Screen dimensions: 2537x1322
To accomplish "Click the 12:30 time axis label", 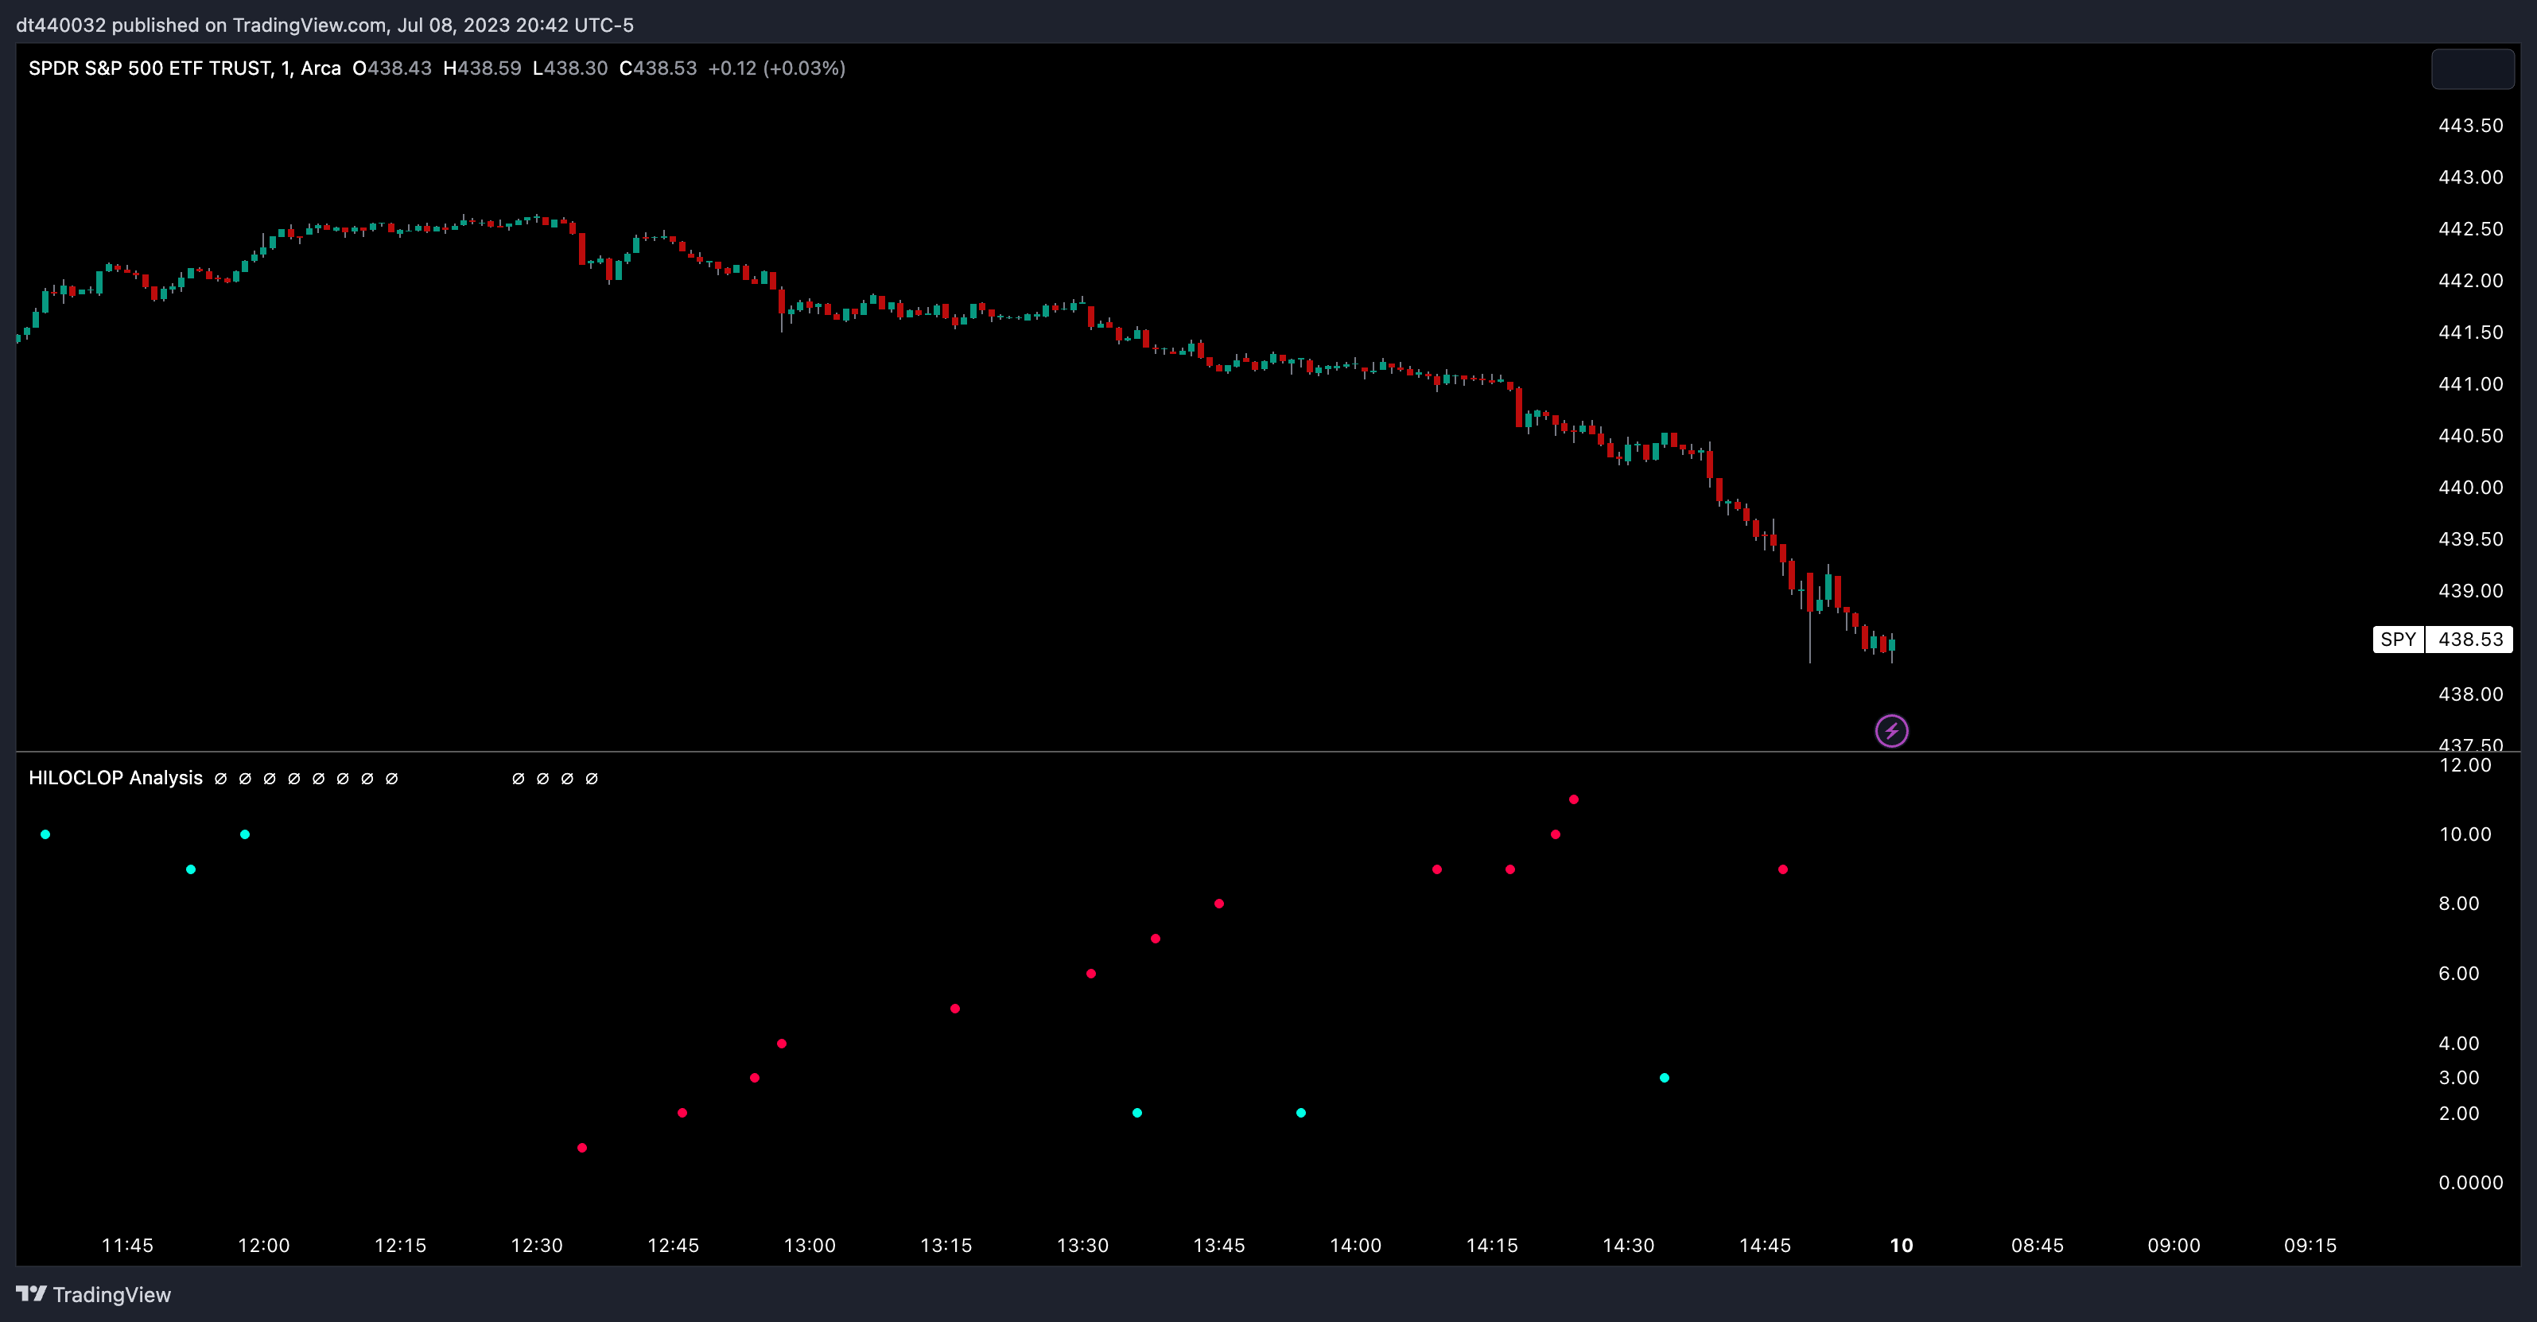I will pos(537,1245).
